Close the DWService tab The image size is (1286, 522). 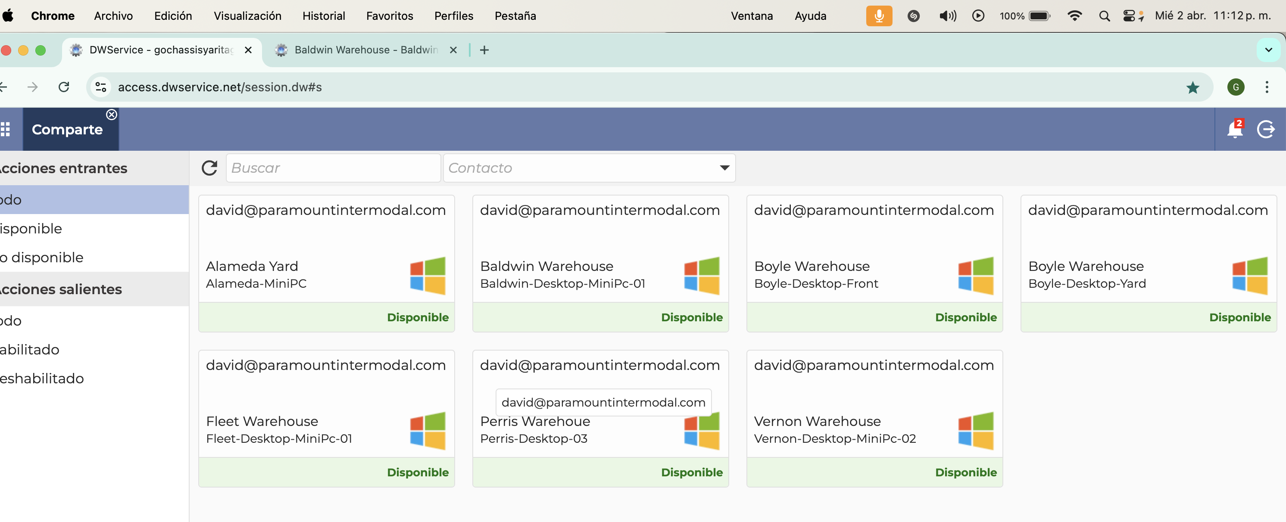point(248,50)
